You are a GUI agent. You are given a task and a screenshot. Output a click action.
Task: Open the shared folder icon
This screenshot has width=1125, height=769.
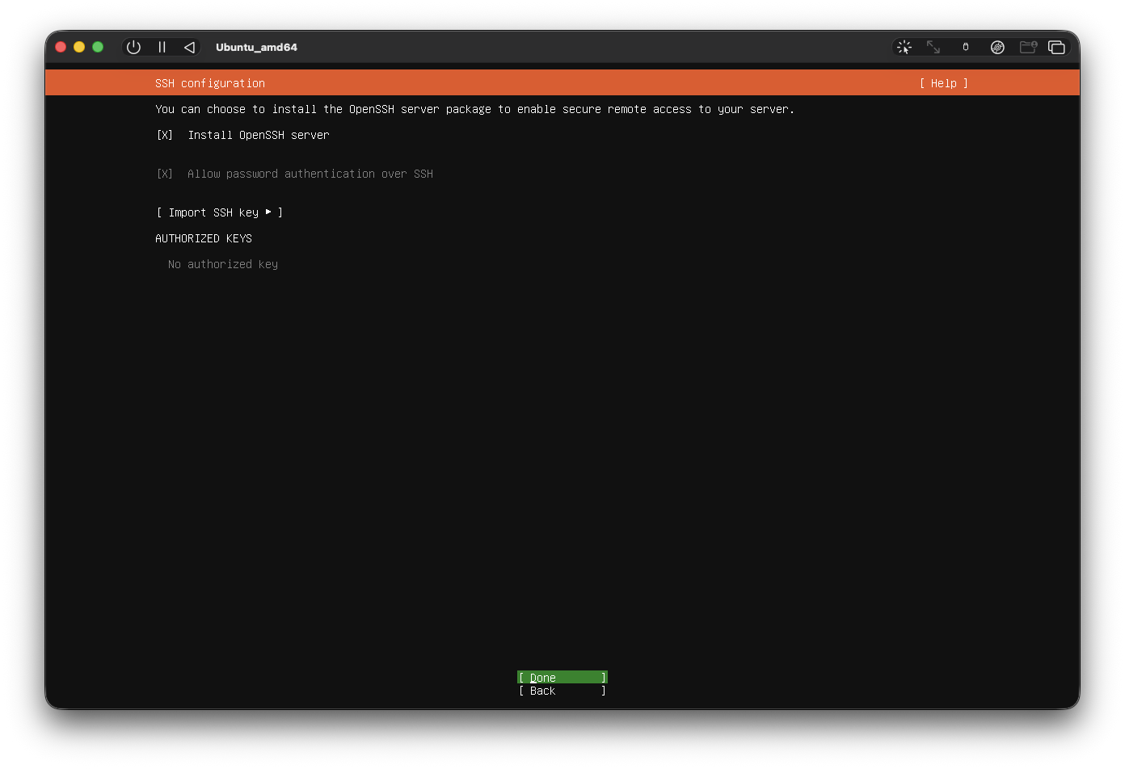pos(1027,48)
